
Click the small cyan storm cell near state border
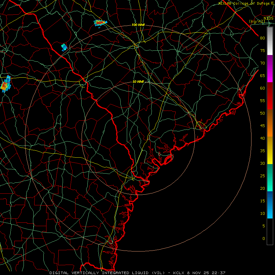coord(64,47)
